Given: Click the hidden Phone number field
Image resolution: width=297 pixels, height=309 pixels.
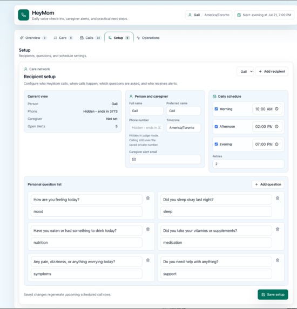Looking at the screenshot, I should pos(146,128).
